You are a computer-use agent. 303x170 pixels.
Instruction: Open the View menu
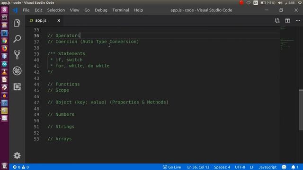[75, 10]
